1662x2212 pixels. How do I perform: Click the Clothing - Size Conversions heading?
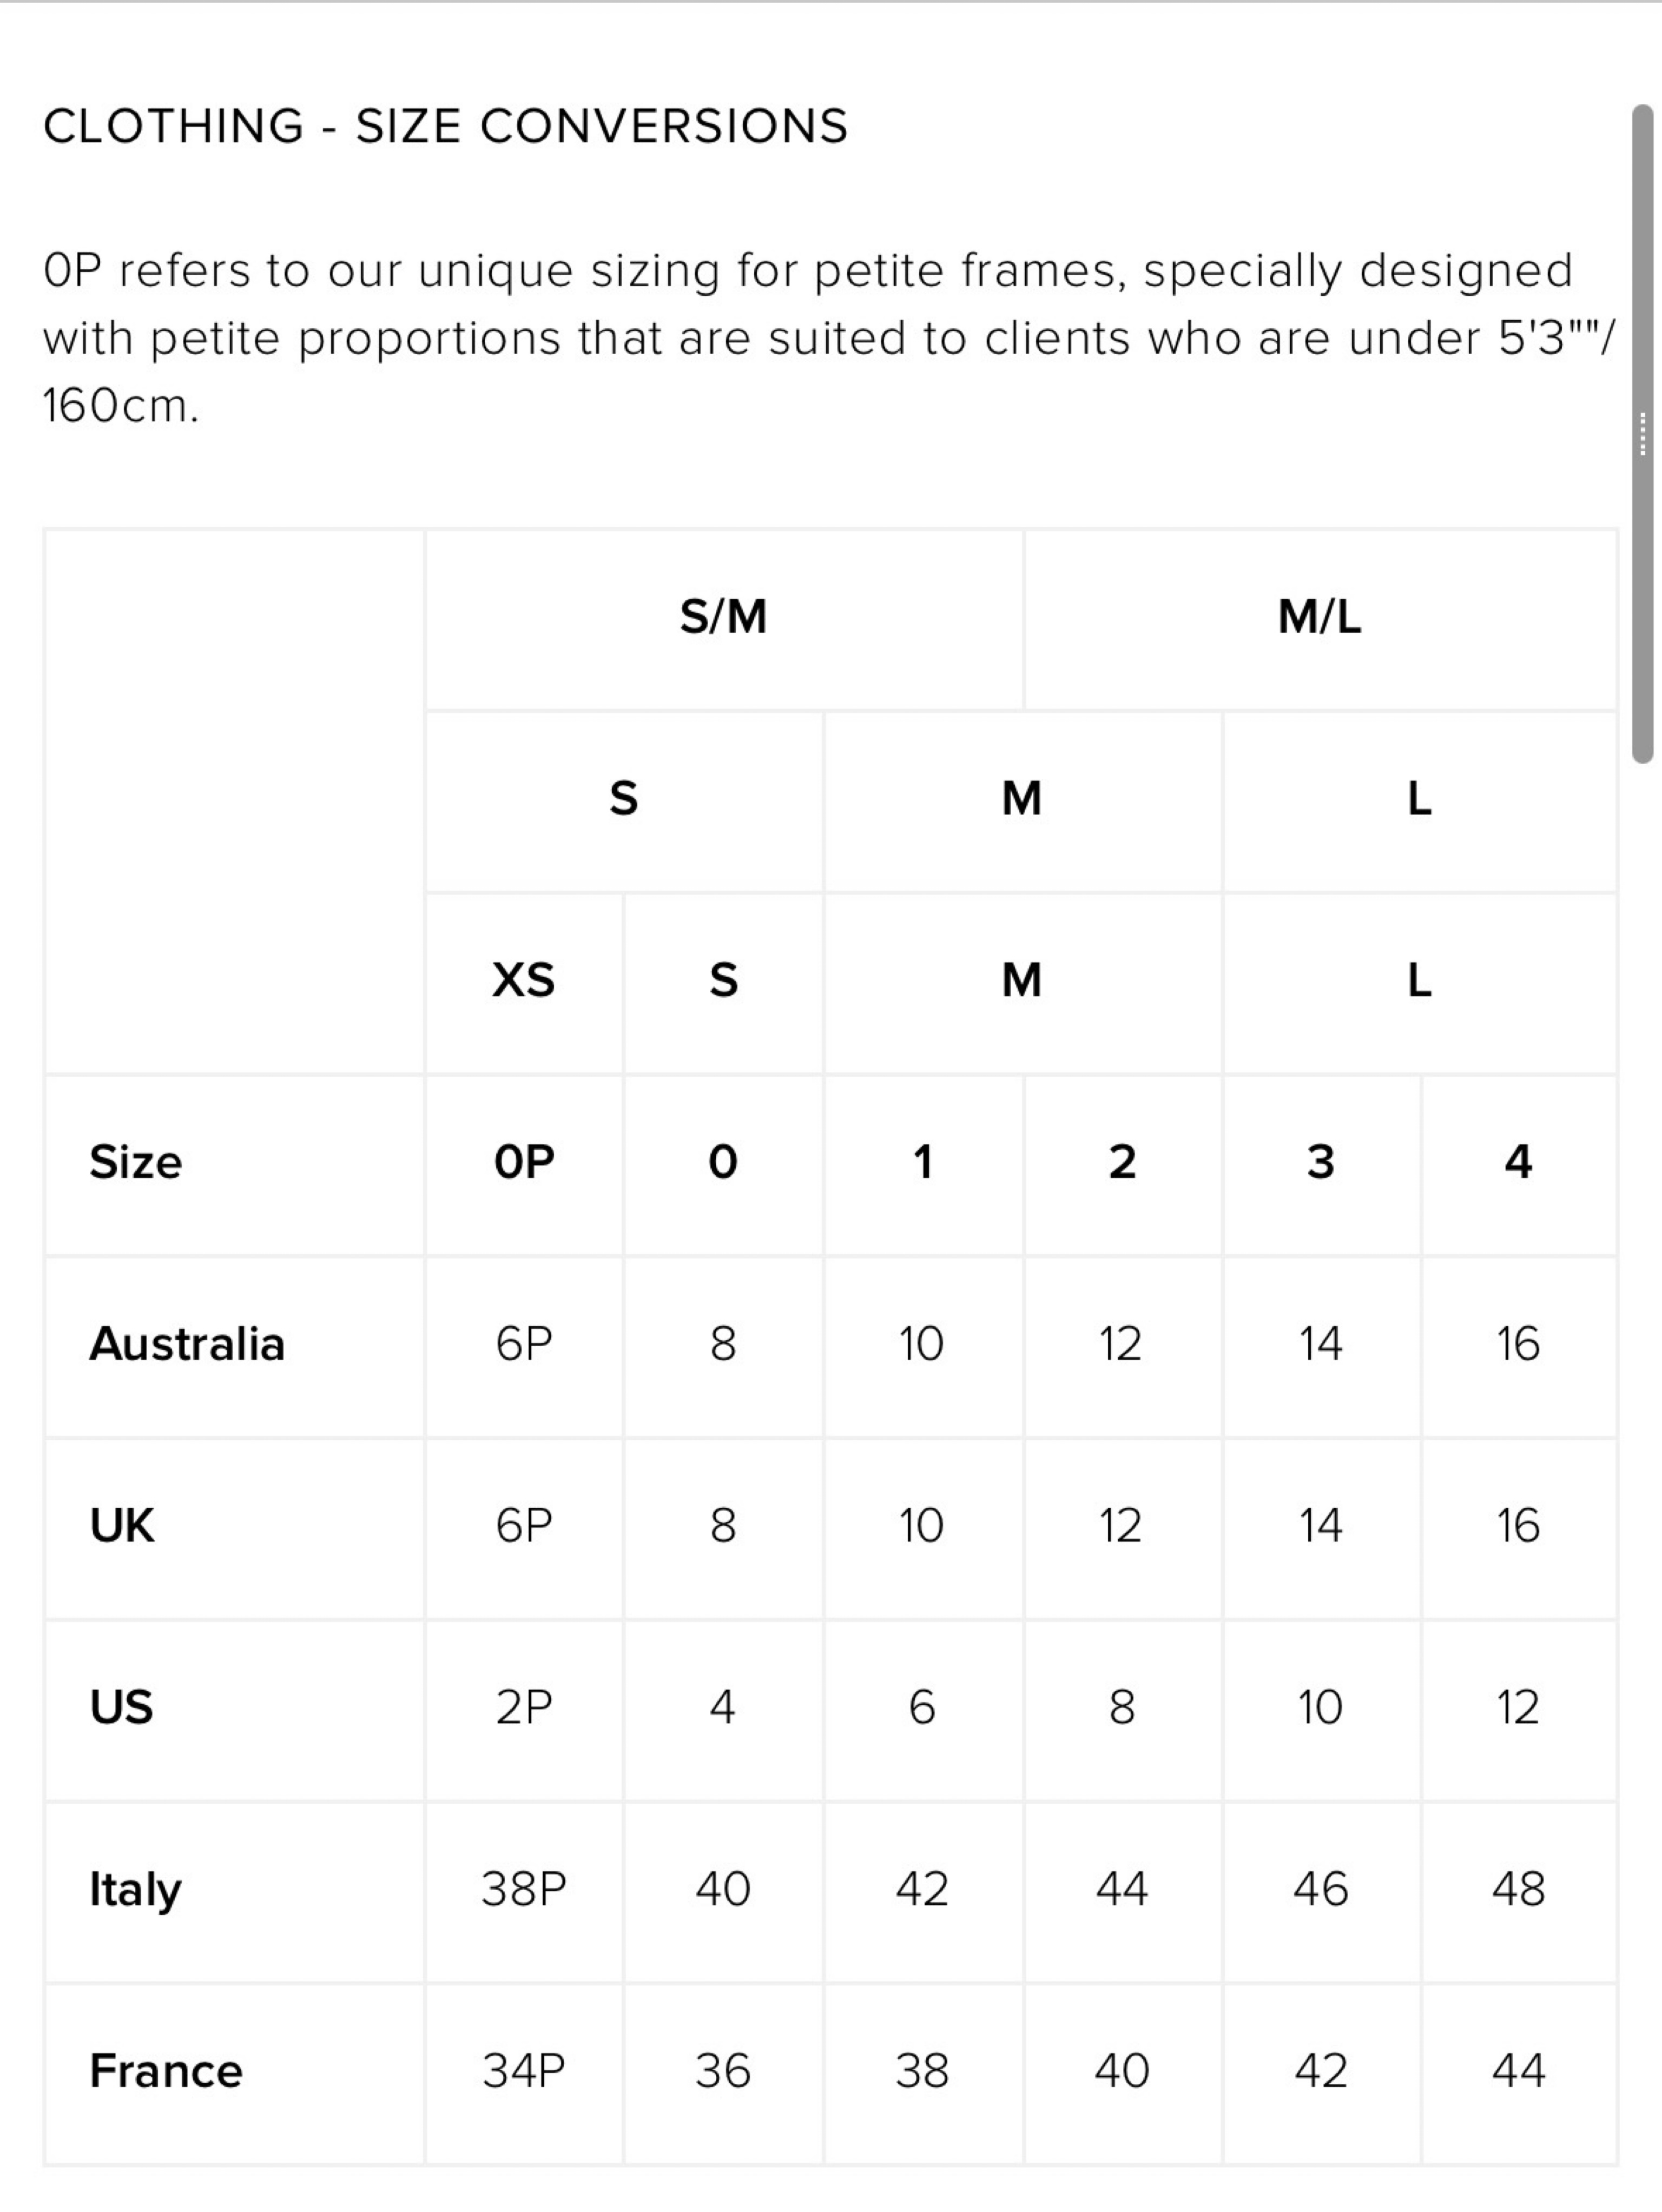pyautogui.click(x=445, y=126)
